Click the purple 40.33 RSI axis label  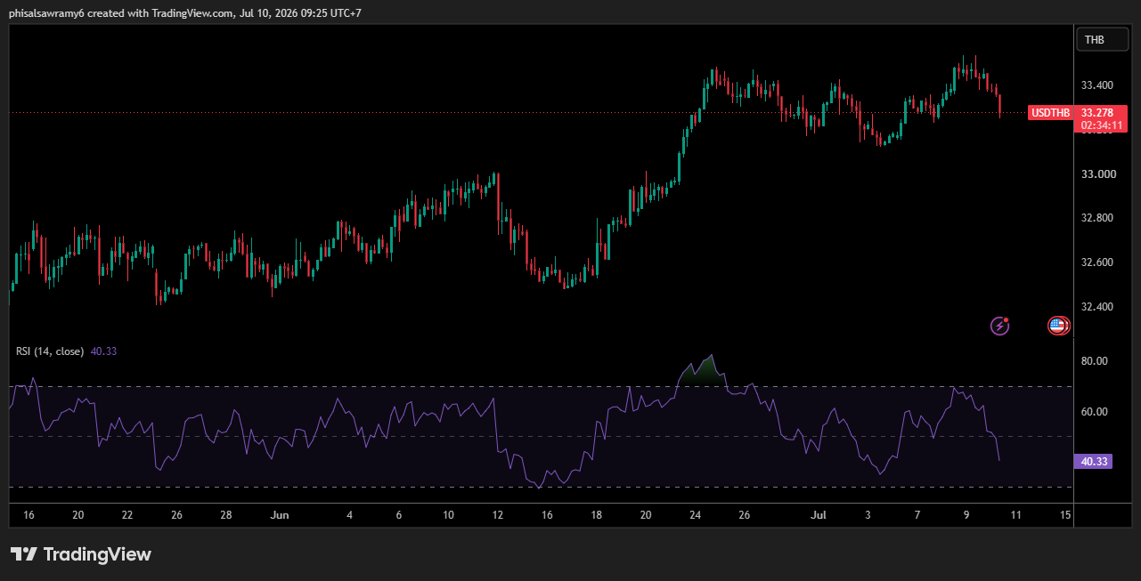[x=1094, y=462]
